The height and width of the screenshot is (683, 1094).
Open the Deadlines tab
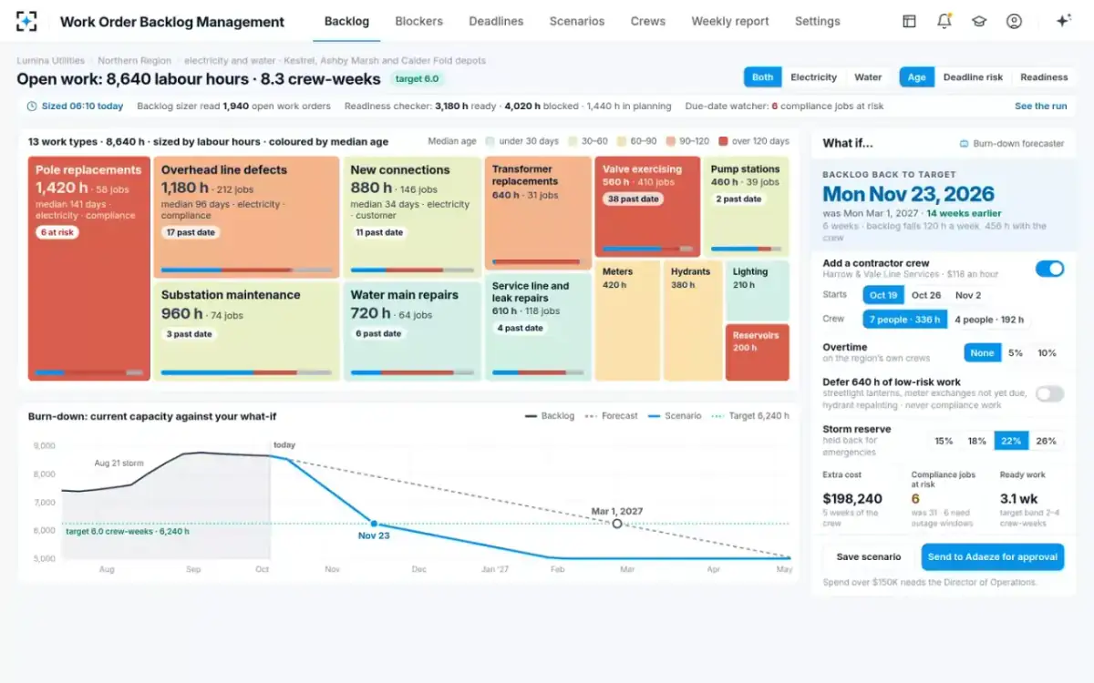pyautogui.click(x=496, y=21)
